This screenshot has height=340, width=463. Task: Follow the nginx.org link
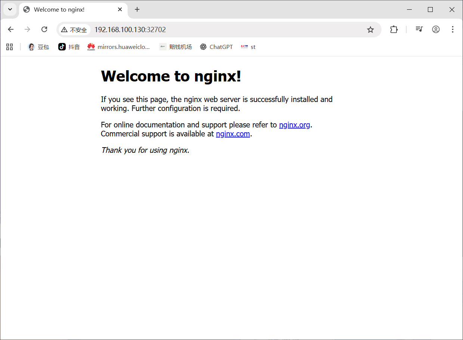point(294,125)
